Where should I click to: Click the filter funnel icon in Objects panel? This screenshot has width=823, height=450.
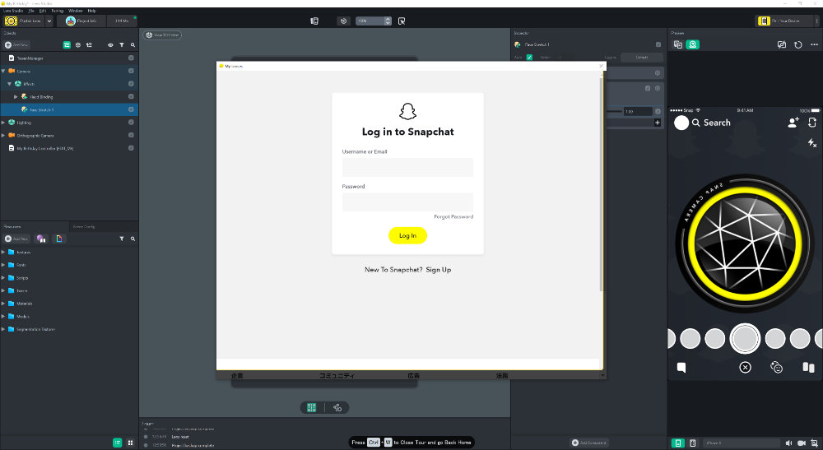pyautogui.click(x=122, y=45)
